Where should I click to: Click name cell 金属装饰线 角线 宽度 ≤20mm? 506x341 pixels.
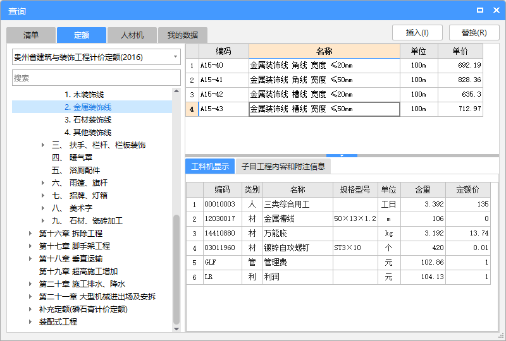[324, 66]
